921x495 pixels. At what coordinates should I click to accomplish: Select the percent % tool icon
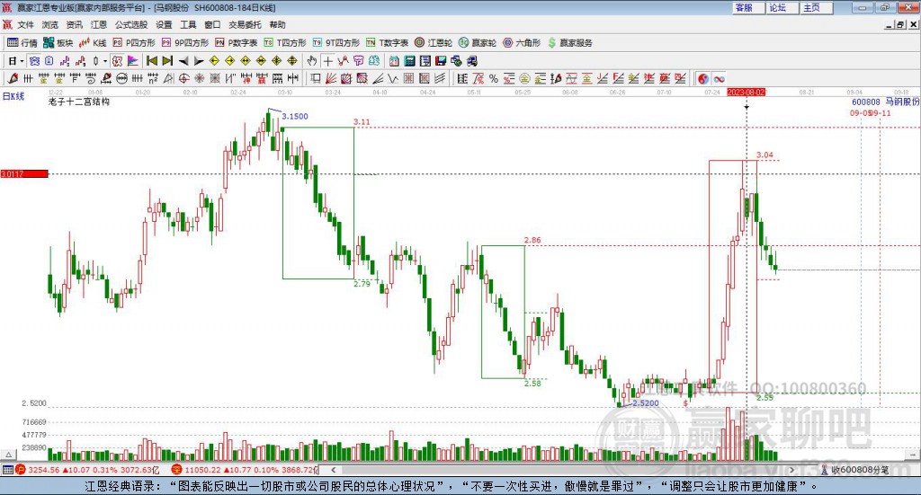(494, 78)
